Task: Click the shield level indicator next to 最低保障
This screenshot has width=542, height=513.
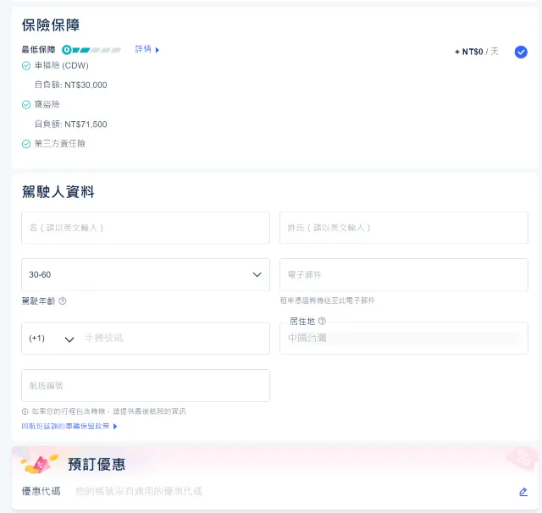Action: click(91, 50)
